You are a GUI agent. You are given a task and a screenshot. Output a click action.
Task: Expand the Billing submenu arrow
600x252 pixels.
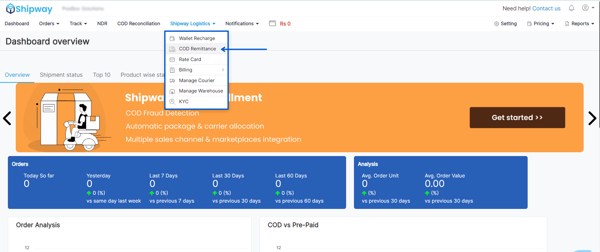point(223,70)
